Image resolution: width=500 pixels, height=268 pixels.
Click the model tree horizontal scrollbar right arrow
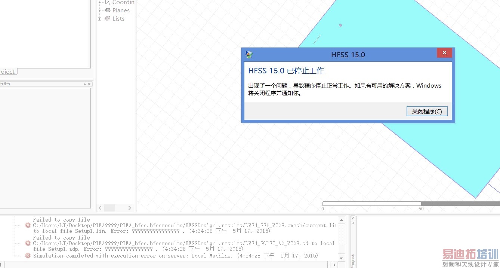pos(130,208)
